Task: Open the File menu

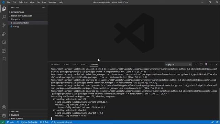Action: coord(9,2)
